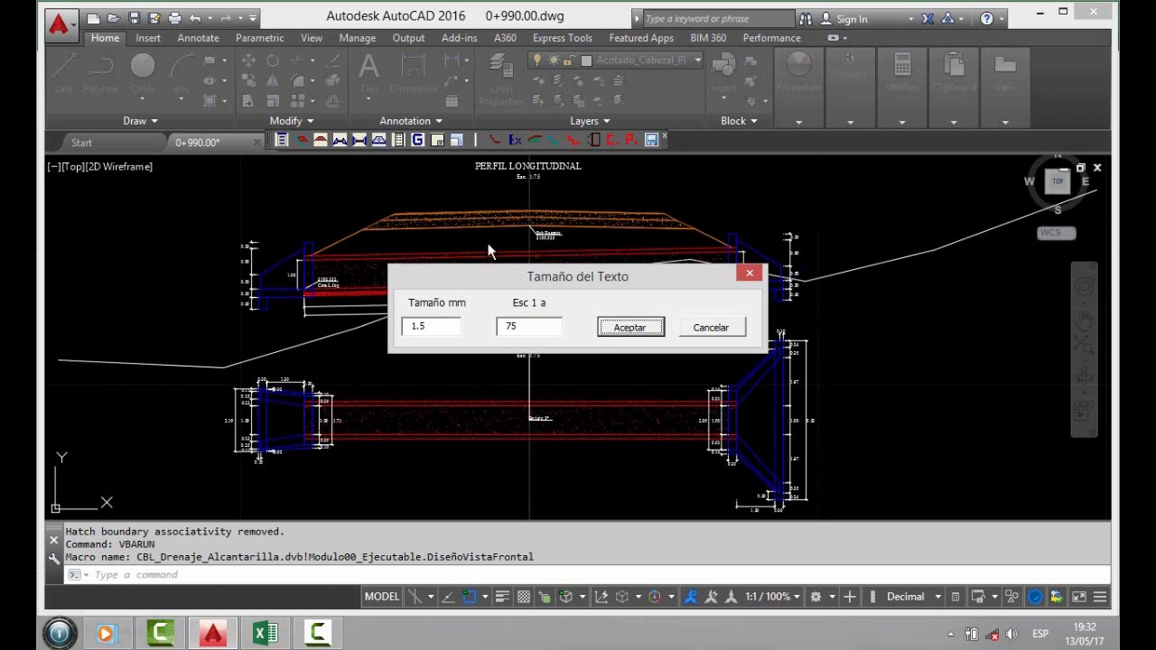Click the Aceptar button in dialog

point(630,328)
